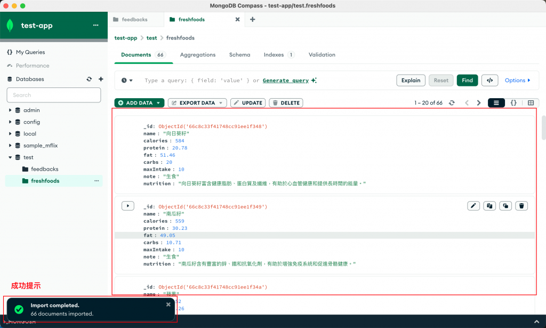The image size is (546, 328).
Task: Expand the local database
Action: (10, 134)
